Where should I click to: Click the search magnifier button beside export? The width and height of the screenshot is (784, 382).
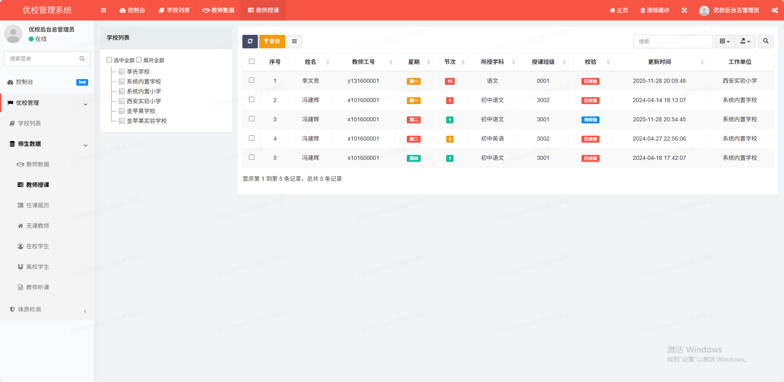766,41
